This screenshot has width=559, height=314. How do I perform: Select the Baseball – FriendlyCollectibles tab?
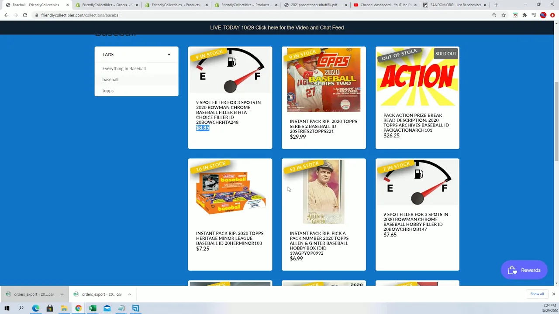point(37,5)
